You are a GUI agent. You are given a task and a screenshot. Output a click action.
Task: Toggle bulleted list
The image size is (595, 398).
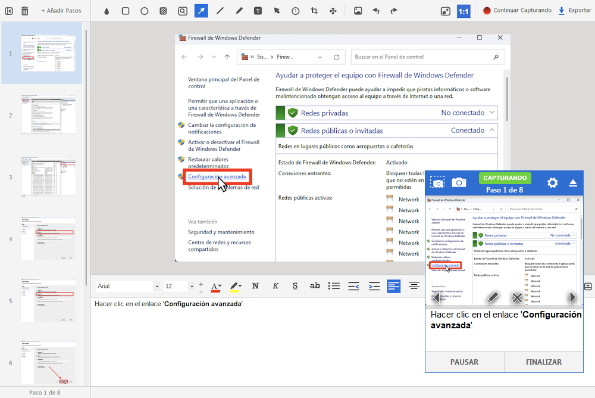click(334, 286)
